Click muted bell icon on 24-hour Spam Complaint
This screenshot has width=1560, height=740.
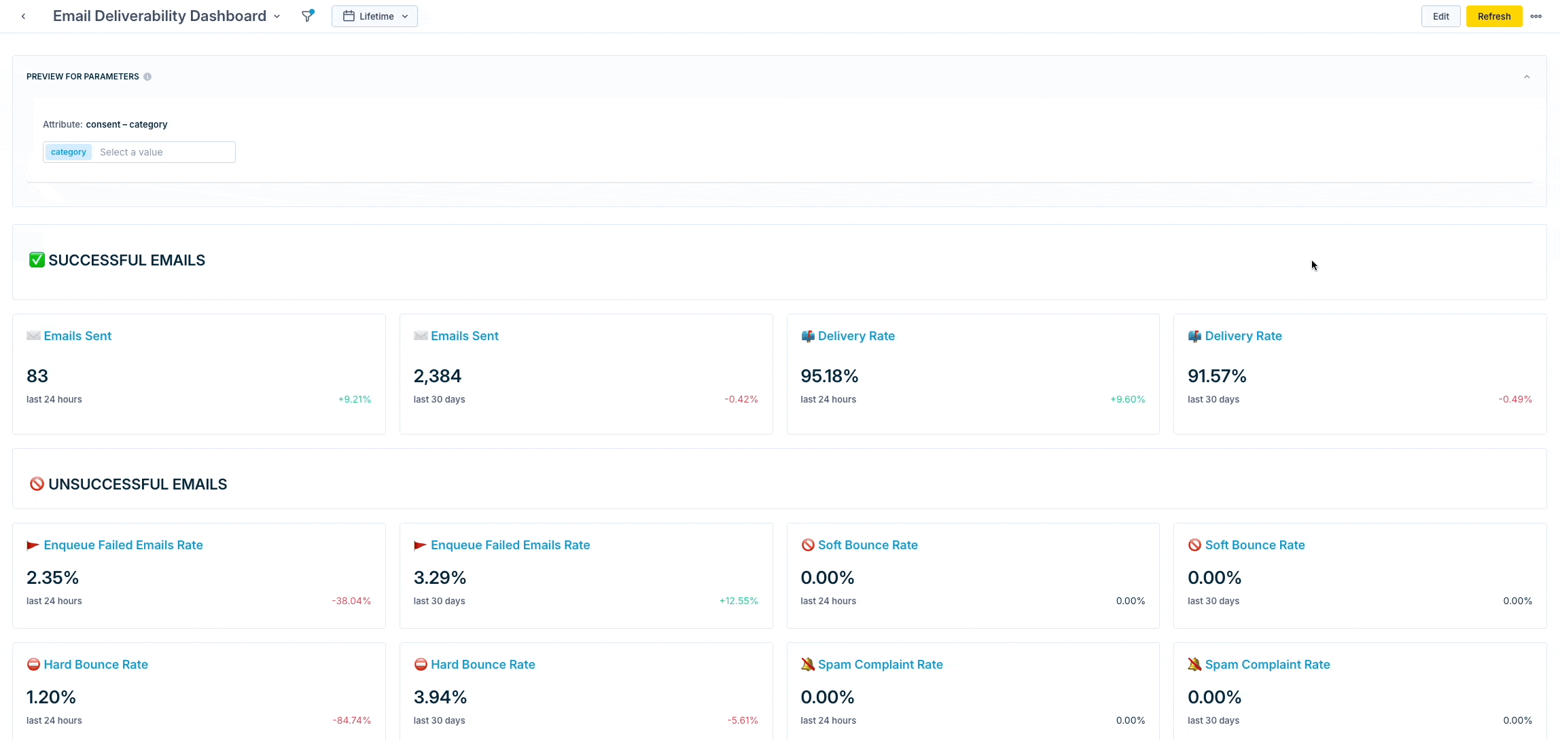[807, 665]
